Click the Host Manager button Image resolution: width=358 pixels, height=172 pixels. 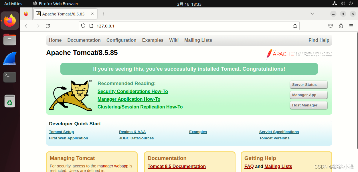click(308, 105)
